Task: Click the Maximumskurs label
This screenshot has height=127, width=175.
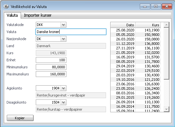Action: tap(18, 74)
